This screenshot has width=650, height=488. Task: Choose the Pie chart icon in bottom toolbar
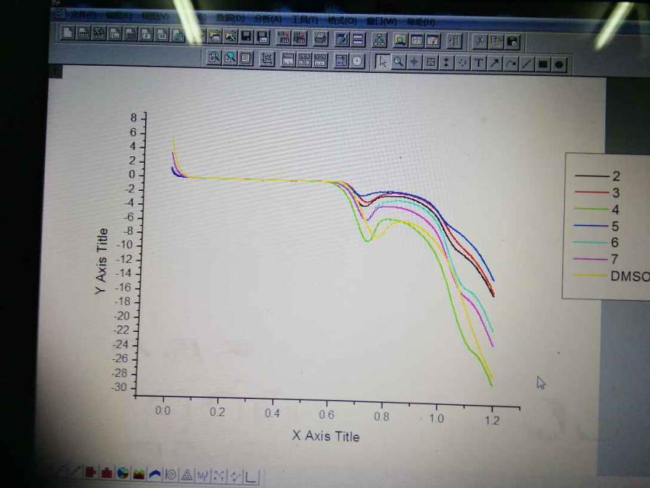[x=123, y=473]
